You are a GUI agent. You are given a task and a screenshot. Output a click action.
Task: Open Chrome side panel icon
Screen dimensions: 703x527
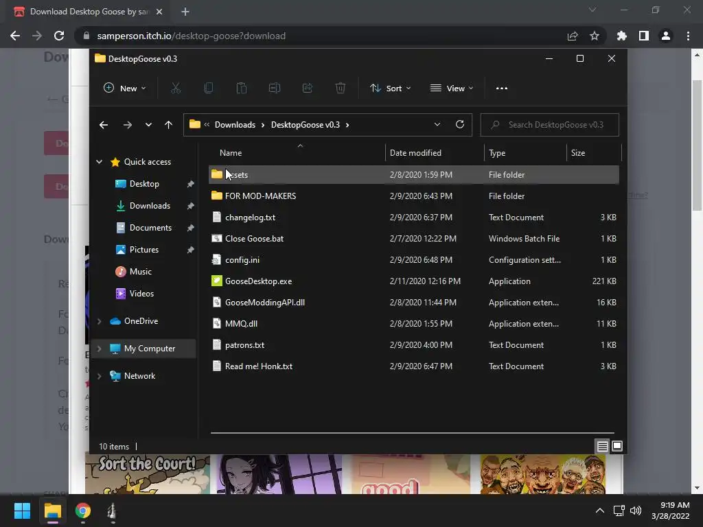pos(644,36)
